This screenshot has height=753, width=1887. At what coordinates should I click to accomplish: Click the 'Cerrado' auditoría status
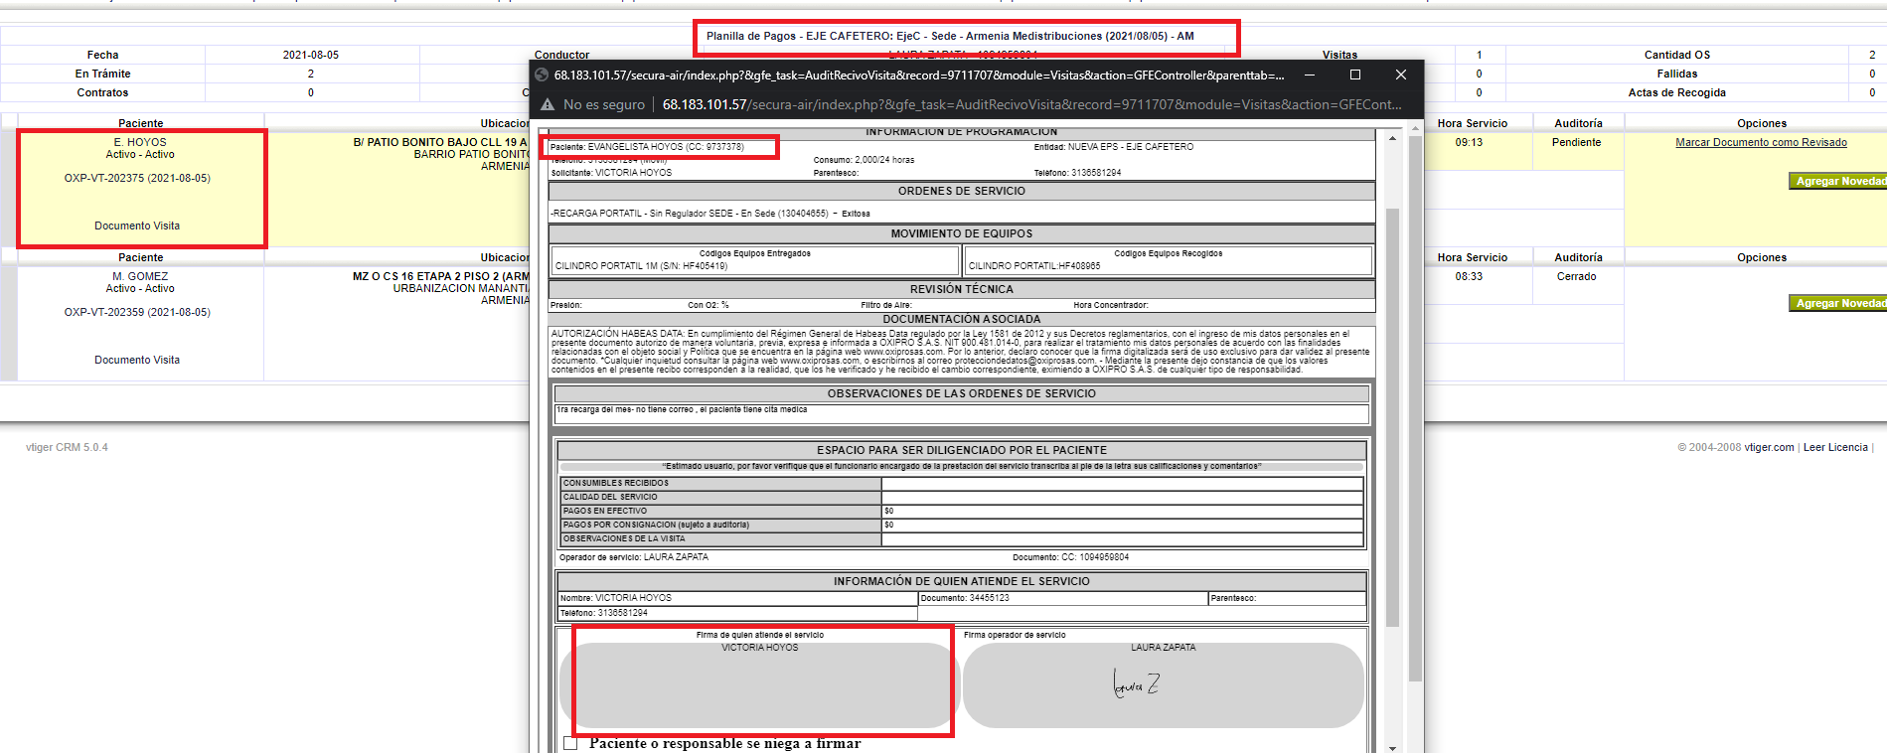pos(1576,276)
